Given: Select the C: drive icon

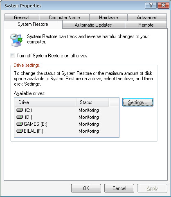Looking at the screenshot, I should (x=20, y=110).
